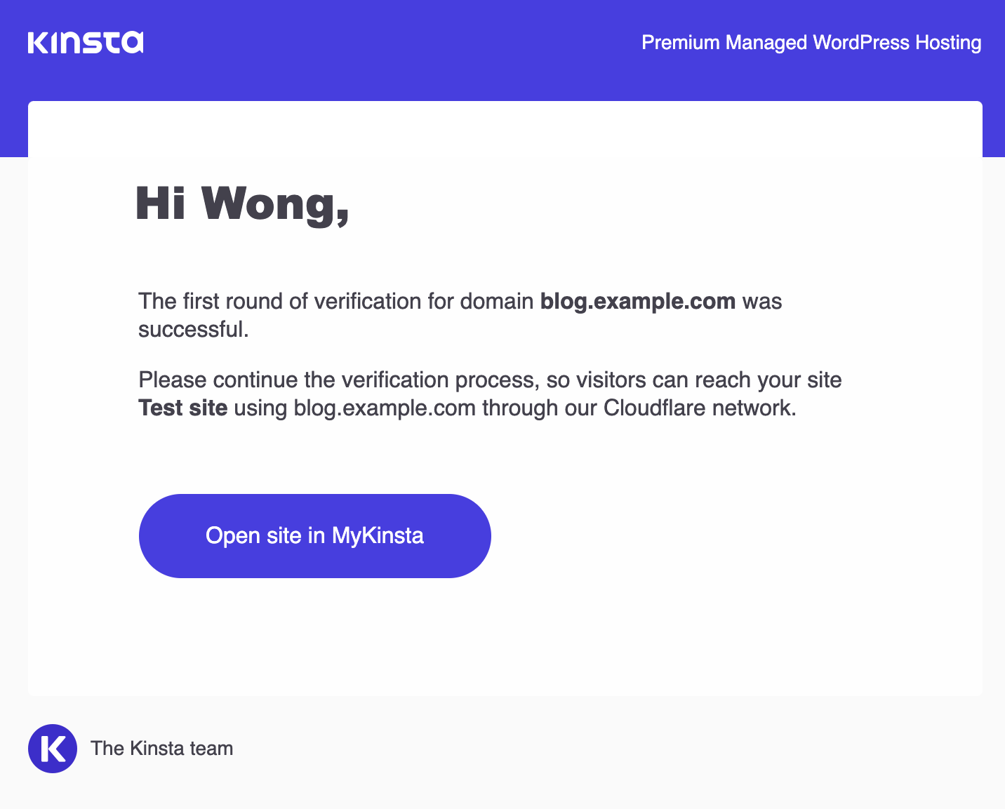Click the word MyKinsta on the button
This screenshot has height=809, width=1005.
378,536
